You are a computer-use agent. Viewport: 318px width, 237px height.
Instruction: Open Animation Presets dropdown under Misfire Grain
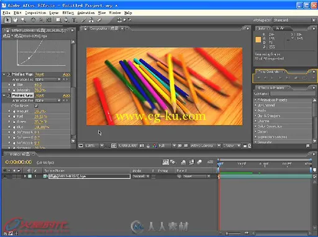click(48, 100)
